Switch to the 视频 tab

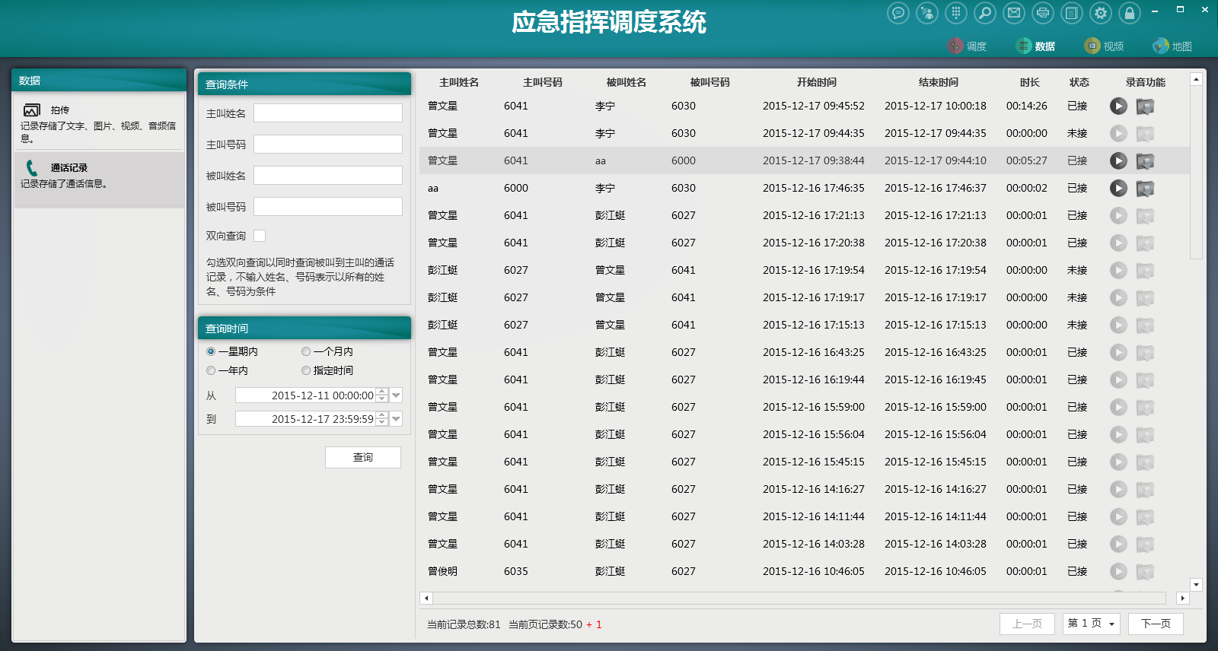click(1105, 46)
